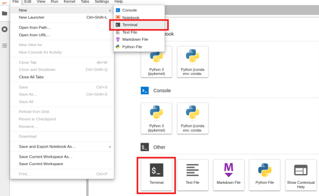
Task: Click the grayed-out Close Tab entry
Action: pos(62,62)
